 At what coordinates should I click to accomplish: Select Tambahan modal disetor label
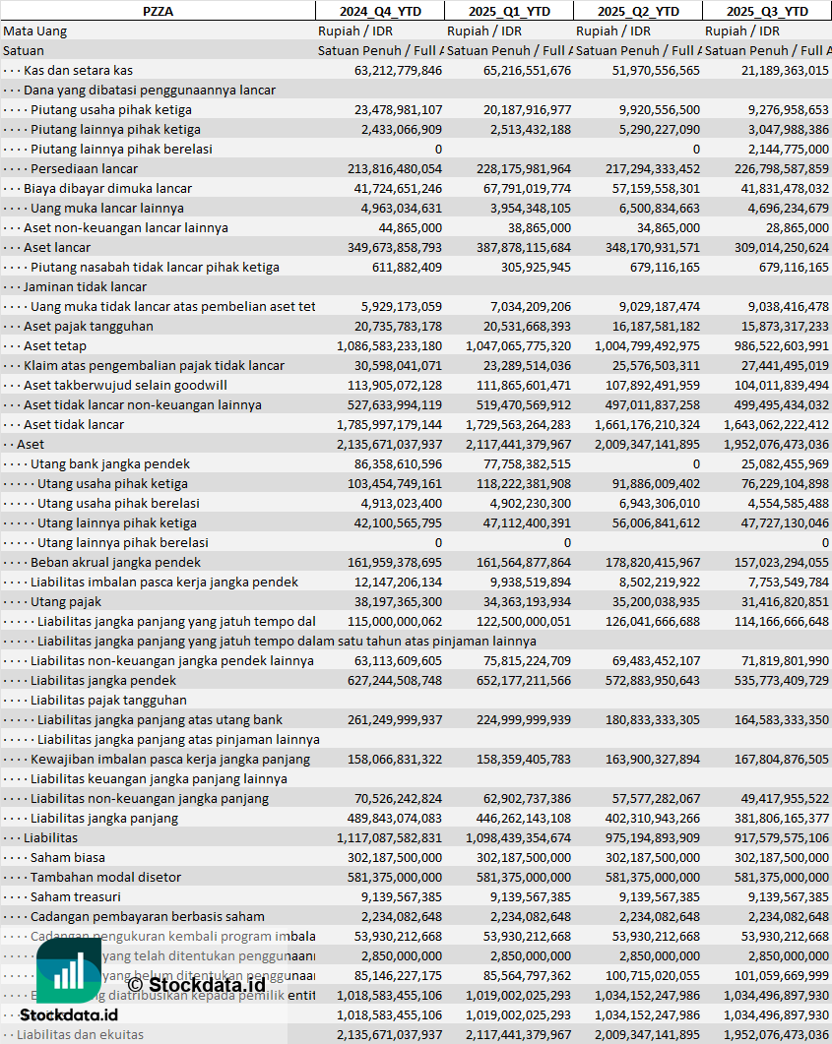[106, 877]
